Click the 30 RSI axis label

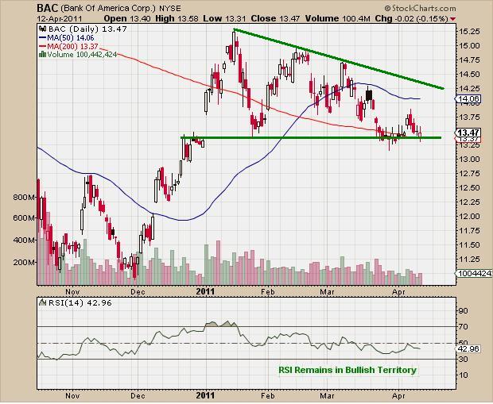(x=464, y=359)
